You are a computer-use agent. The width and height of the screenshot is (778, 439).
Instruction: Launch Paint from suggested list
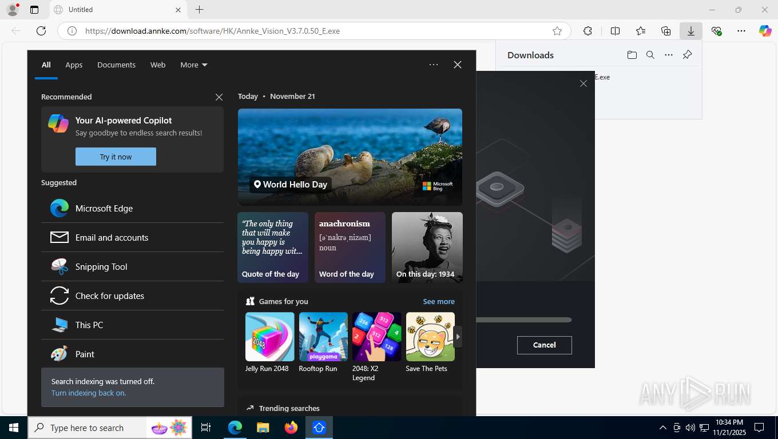(132, 354)
